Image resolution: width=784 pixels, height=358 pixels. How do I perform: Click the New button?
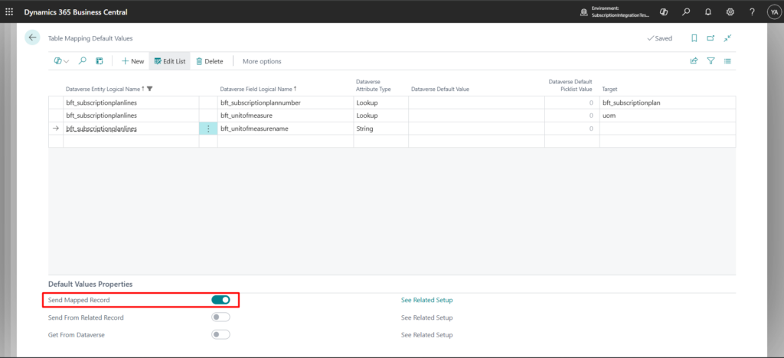[132, 61]
